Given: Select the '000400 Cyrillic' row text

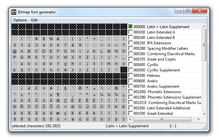Looking at the screenshot, I should tap(146, 65).
